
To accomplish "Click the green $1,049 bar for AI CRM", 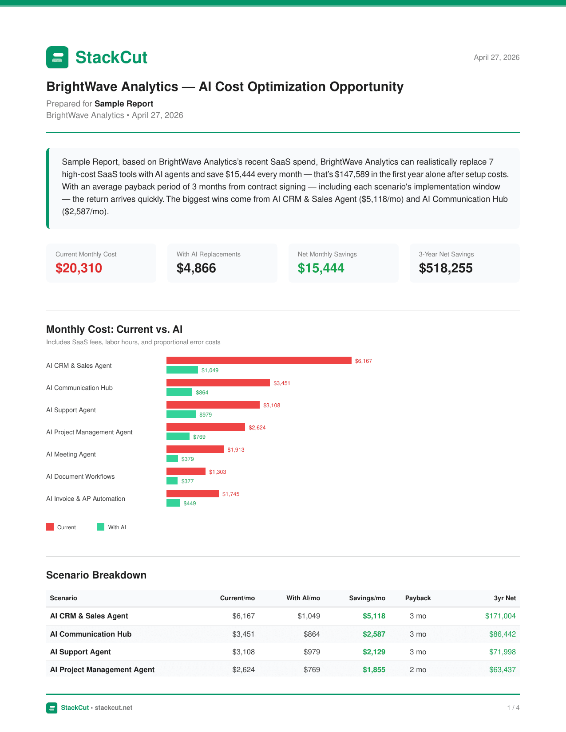I will [182, 370].
